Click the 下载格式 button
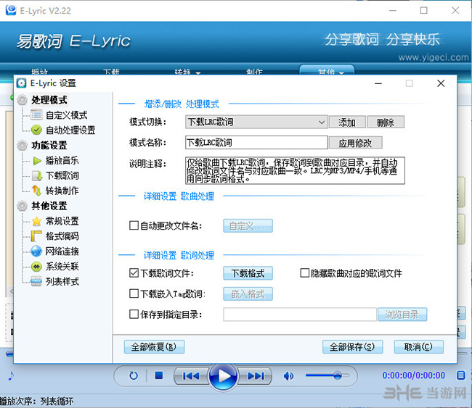This screenshot has height=408, width=472. click(x=248, y=273)
